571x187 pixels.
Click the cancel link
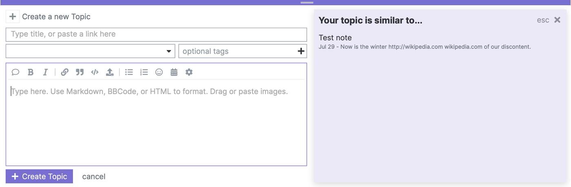(94, 176)
